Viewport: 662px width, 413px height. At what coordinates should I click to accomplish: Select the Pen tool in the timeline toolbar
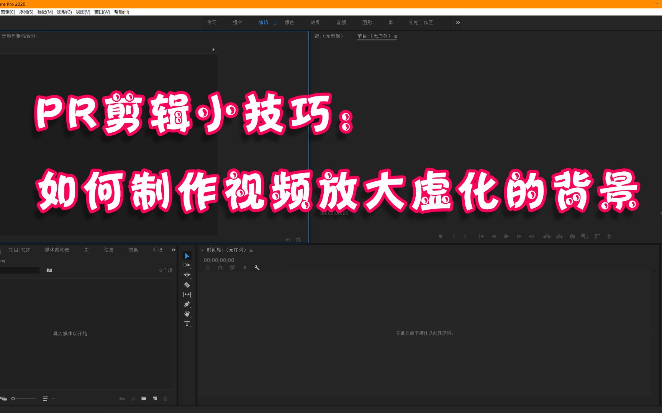pyautogui.click(x=187, y=304)
